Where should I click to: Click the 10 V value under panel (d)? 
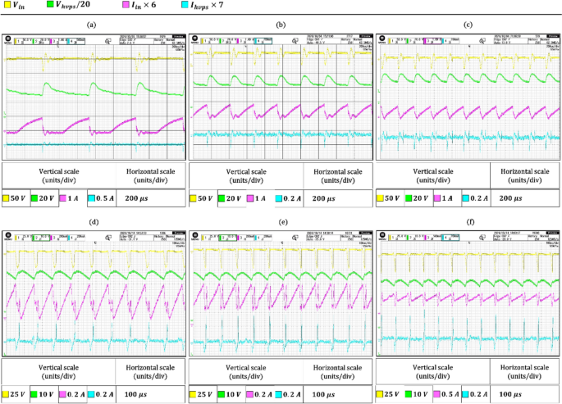point(46,394)
